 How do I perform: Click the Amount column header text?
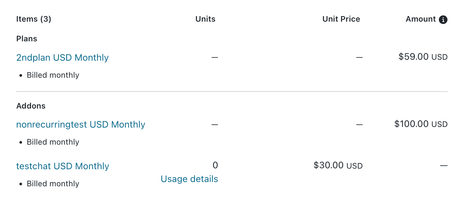click(x=420, y=19)
